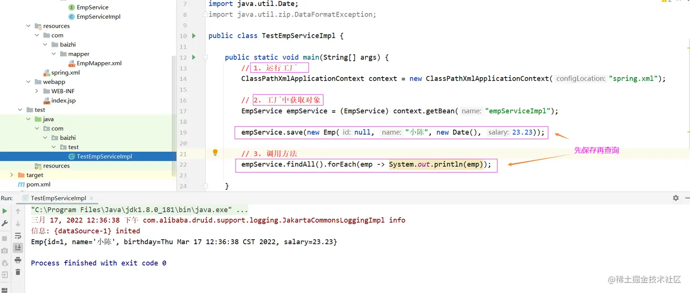The image size is (690, 293).
Task: Click the yellow light bulb intention icon
Action: [215, 153]
